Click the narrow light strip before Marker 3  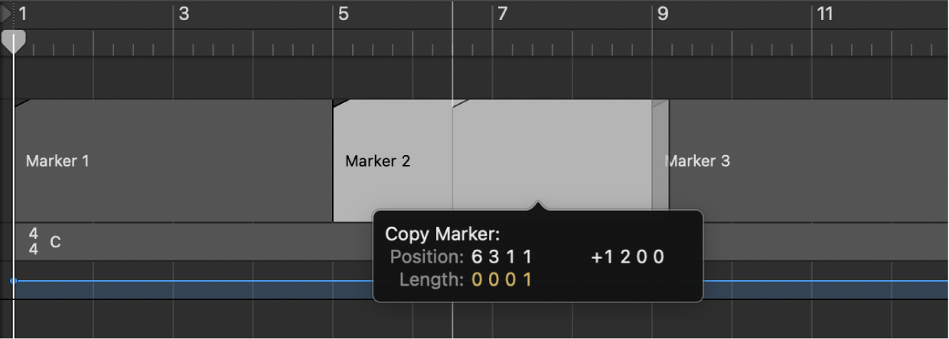pyautogui.click(x=660, y=161)
